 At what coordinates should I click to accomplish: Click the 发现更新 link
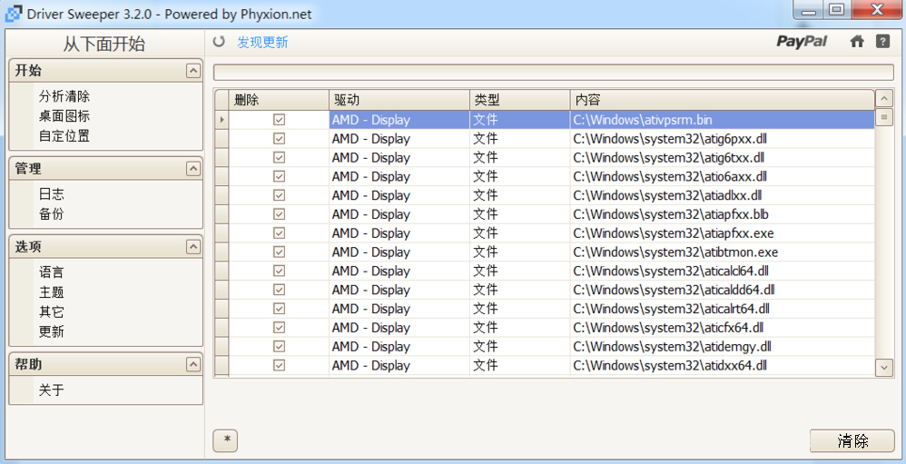pyautogui.click(x=262, y=42)
